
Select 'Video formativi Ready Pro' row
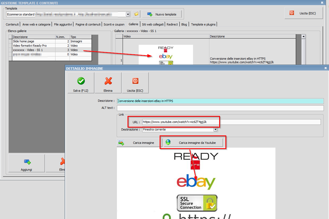point(50,46)
